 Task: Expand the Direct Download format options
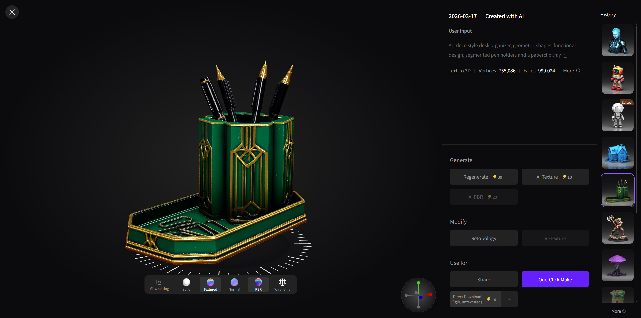[x=509, y=299]
